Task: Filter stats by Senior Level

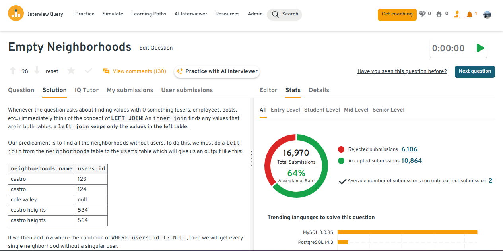Action: (388, 110)
